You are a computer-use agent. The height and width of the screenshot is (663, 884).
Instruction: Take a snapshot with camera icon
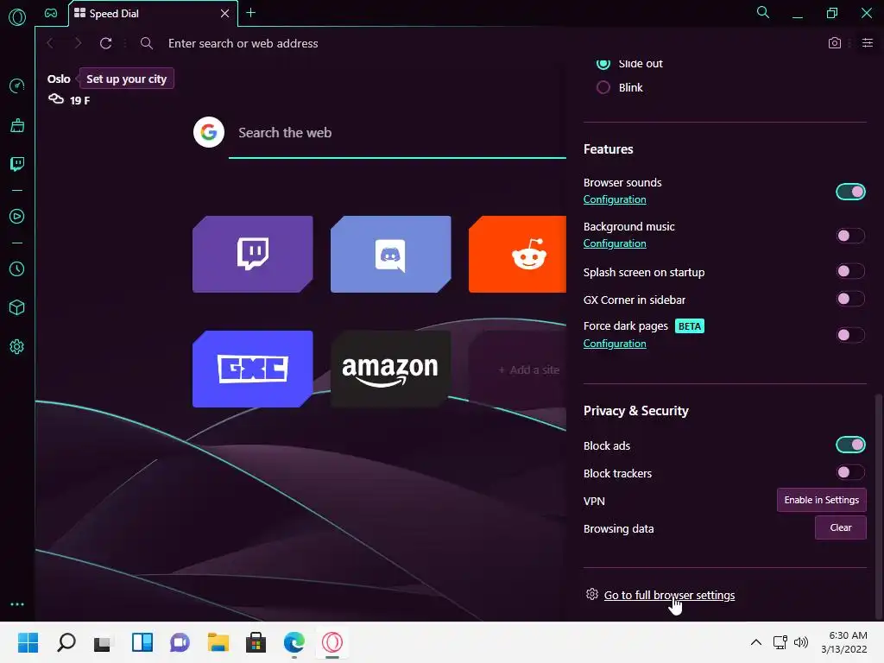(x=835, y=43)
